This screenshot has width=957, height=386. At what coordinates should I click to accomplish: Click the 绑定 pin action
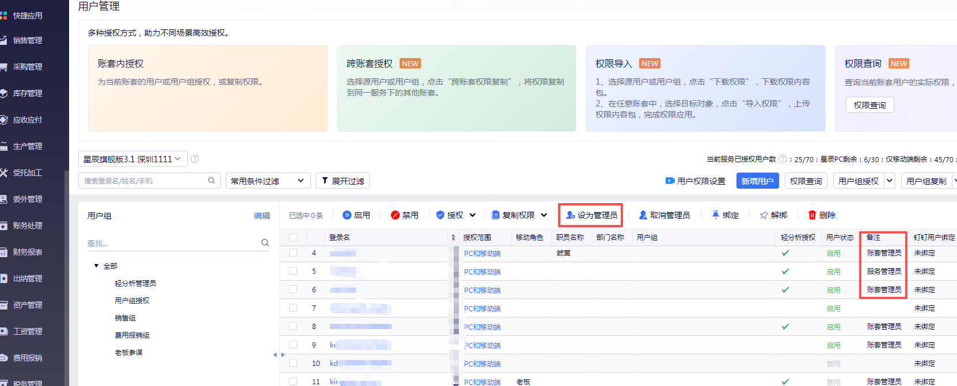725,215
